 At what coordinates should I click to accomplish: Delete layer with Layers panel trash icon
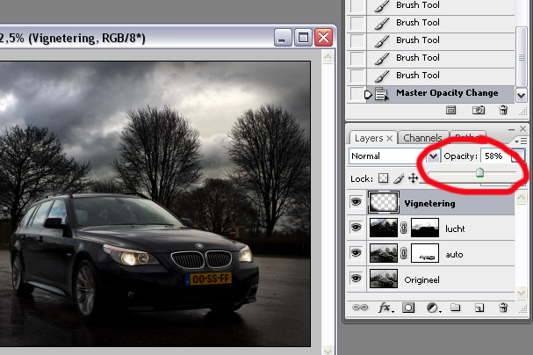503,308
